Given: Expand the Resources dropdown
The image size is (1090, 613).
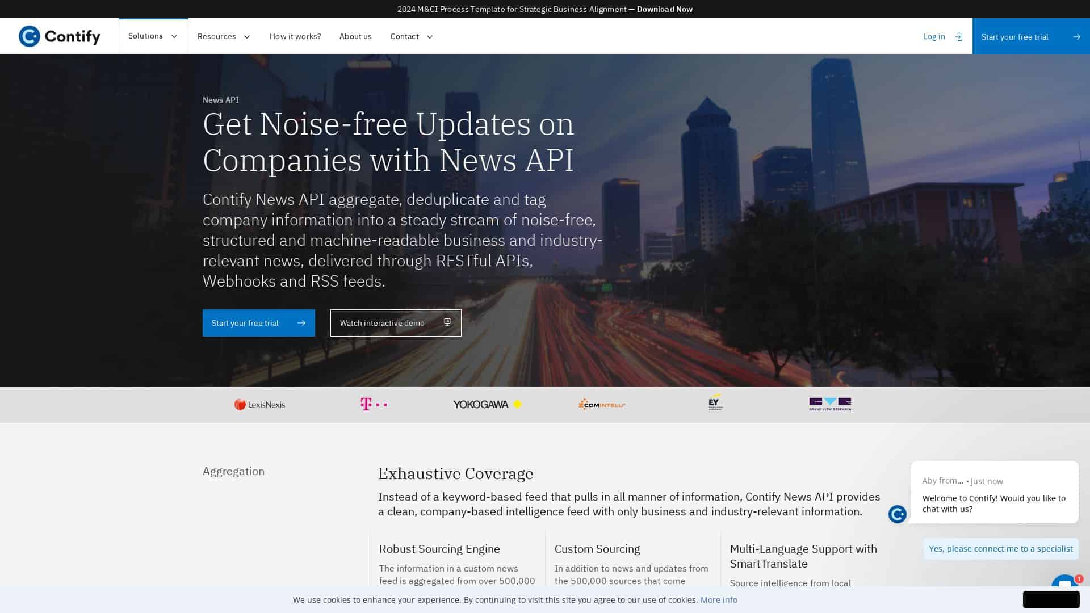Looking at the screenshot, I should coord(223,36).
